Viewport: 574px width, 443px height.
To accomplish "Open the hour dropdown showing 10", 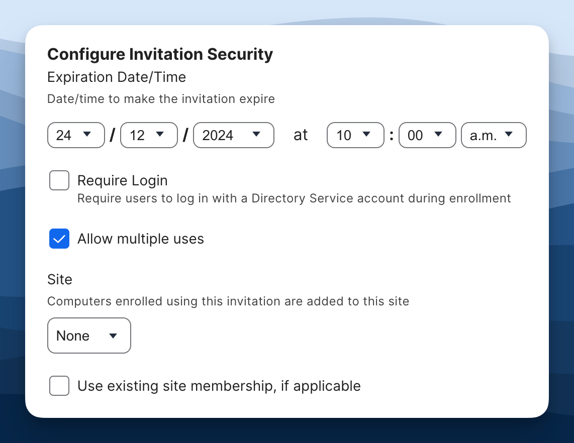I will [355, 135].
